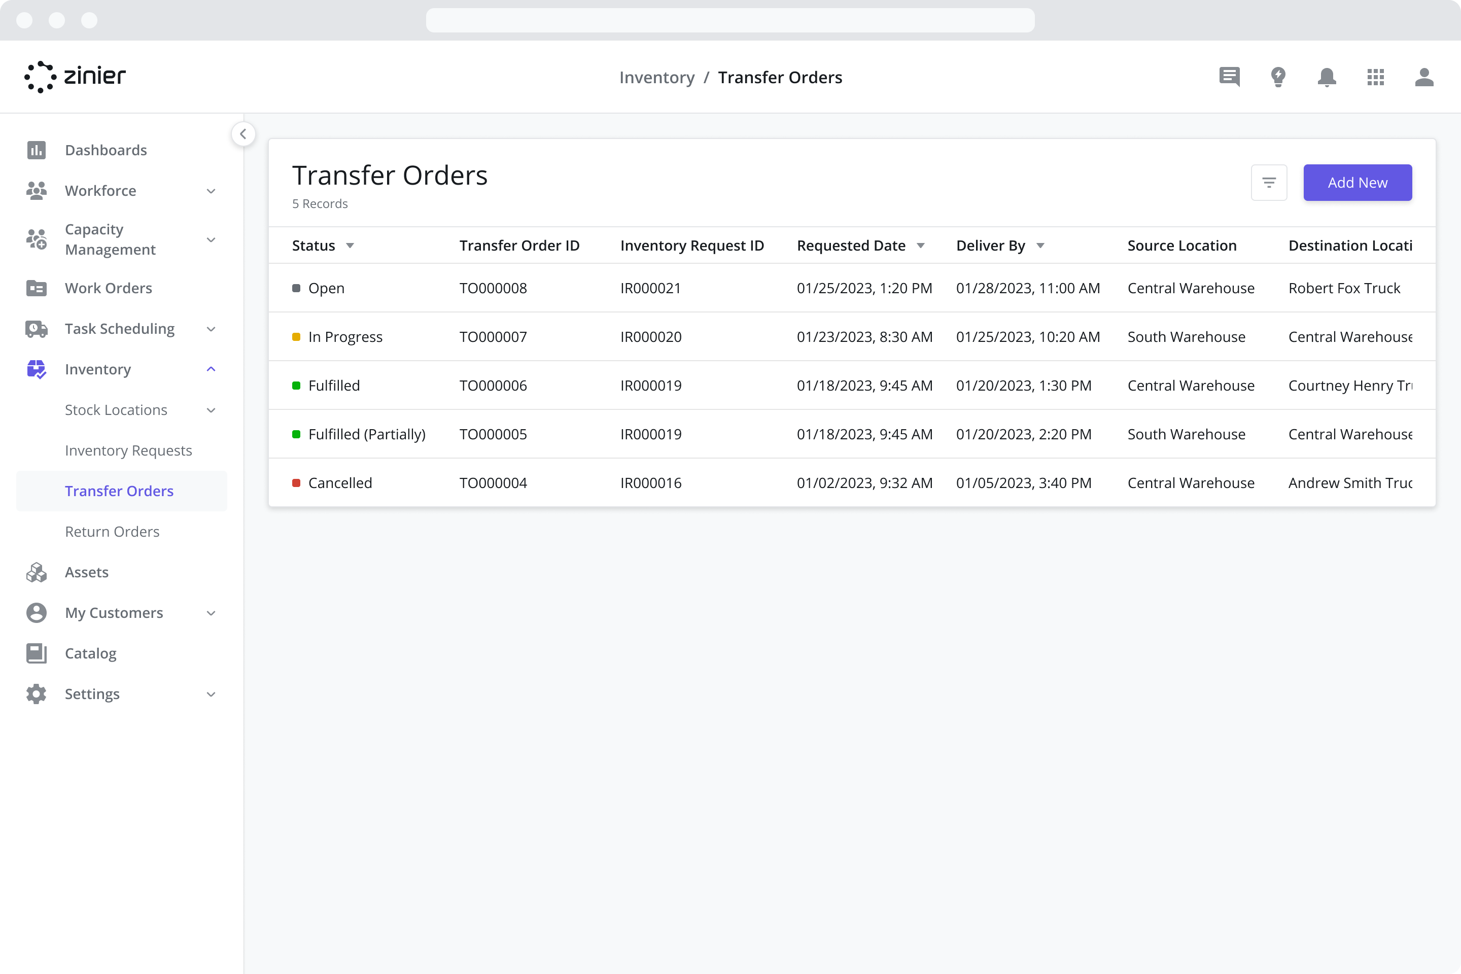
Task: Open the notifications bell
Action: click(x=1327, y=77)
